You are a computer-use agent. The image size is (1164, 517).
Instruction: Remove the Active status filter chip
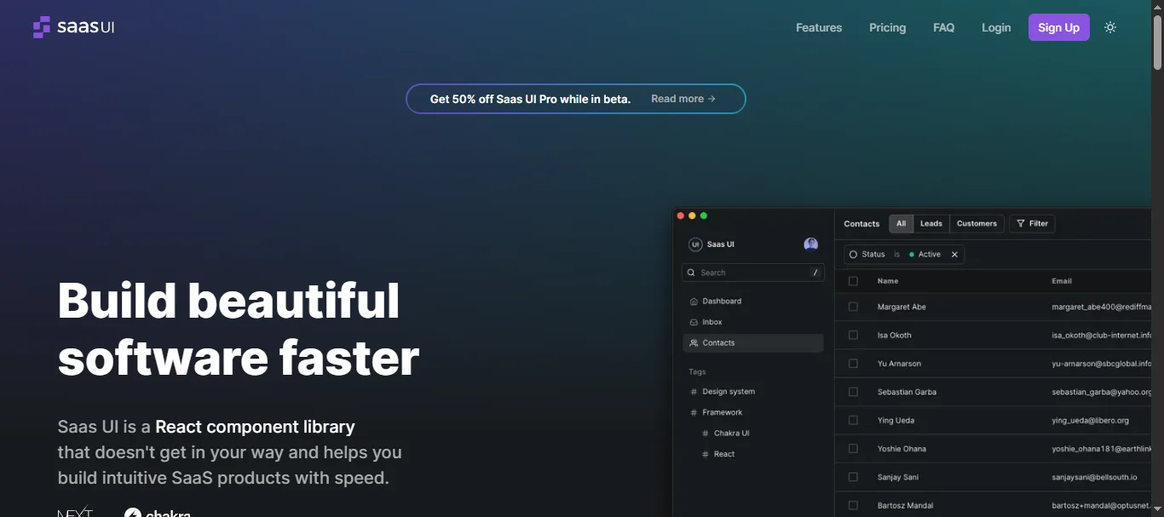(954, 254)
